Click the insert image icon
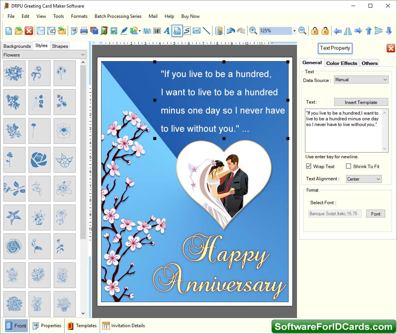 pos(114,31)
